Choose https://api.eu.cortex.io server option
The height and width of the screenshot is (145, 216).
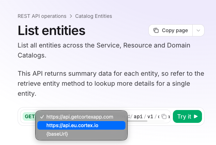click(81, 125)
